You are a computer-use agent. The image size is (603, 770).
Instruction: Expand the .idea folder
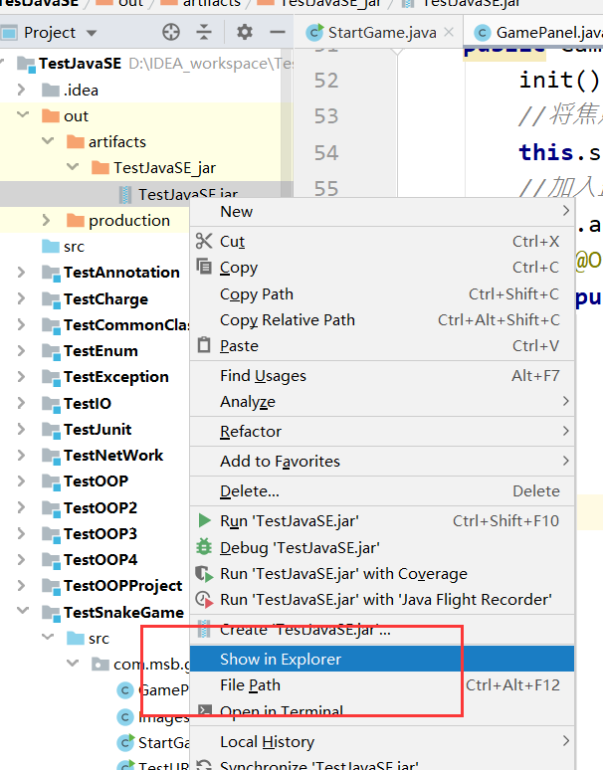21,90
